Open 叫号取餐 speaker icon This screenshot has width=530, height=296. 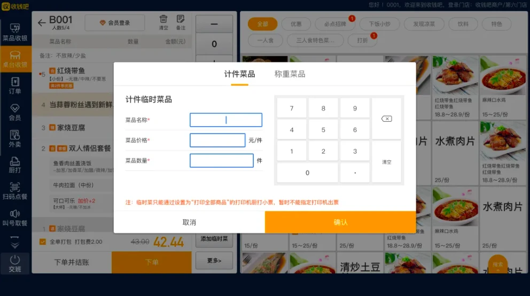(15, 218)
